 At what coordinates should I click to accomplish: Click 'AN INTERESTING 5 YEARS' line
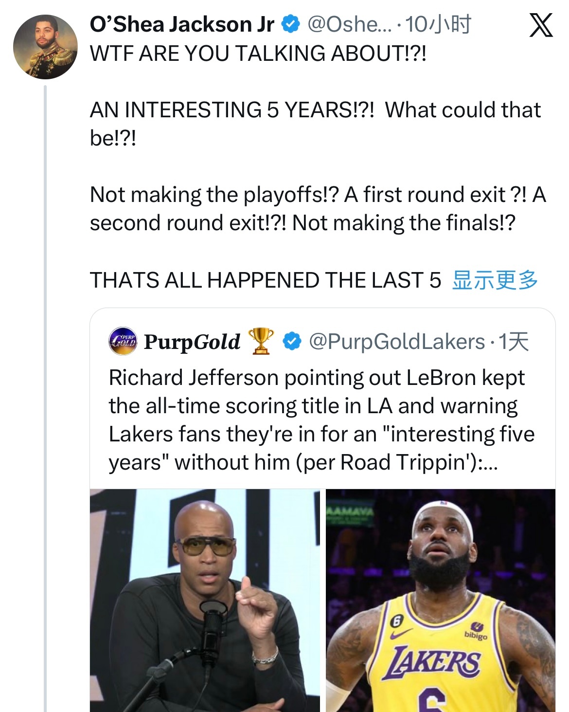[315, 124]
